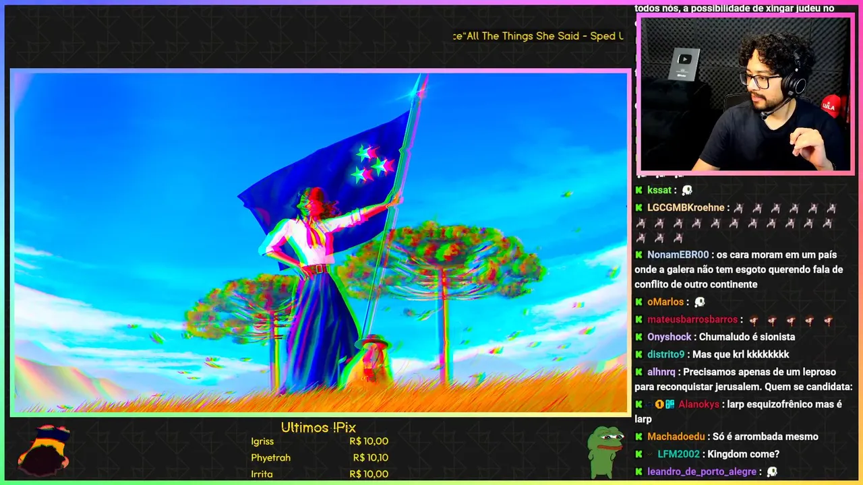Click the leandro_de_porto_alegre username
The height and width of the screenshot is (485, 863).
pos(702,472)
